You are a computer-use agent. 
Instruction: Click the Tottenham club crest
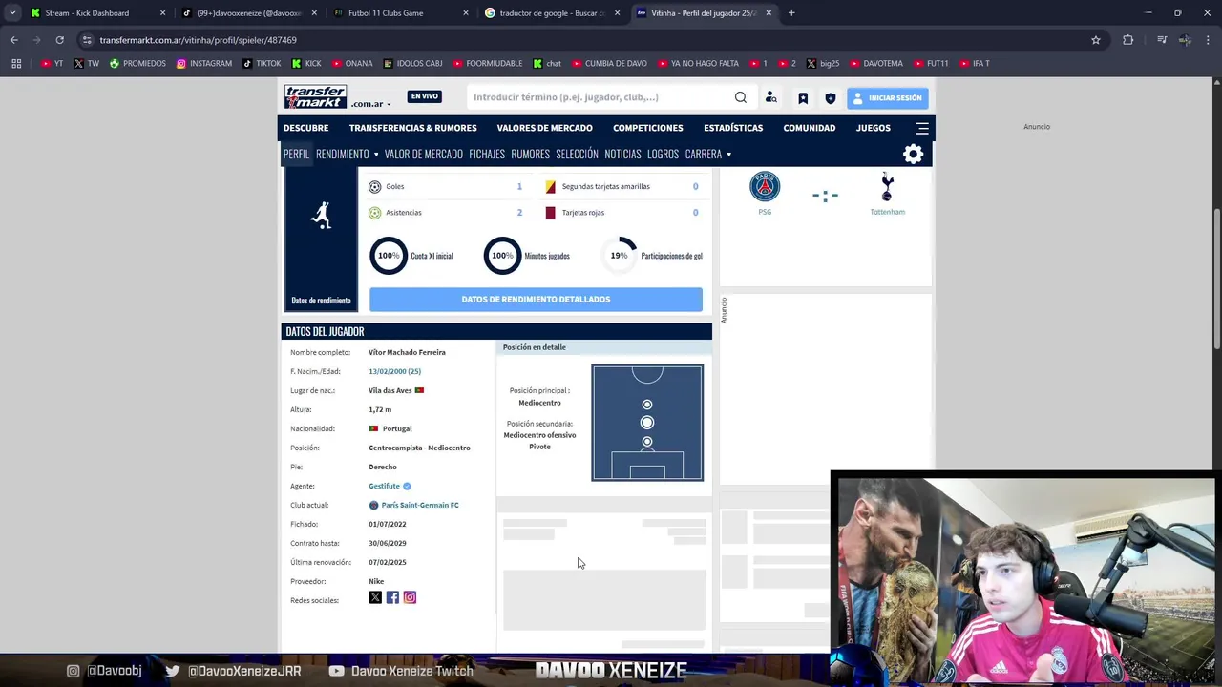[887, 187]
